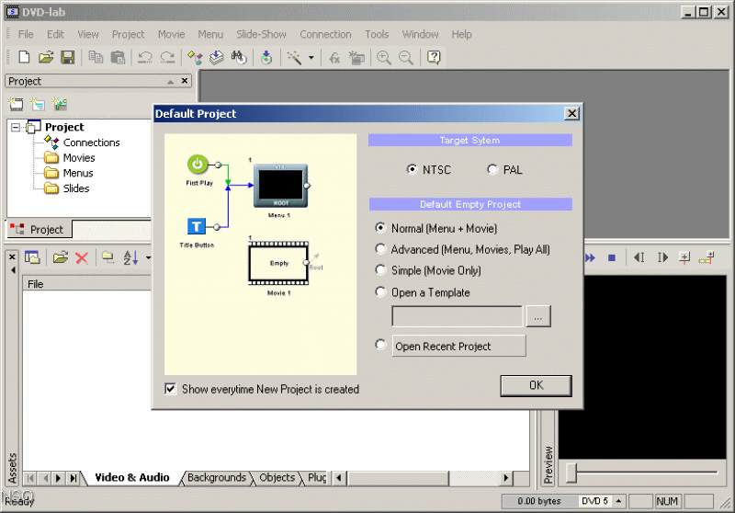Select the Open Recent Project radio button

coord(380,345)
